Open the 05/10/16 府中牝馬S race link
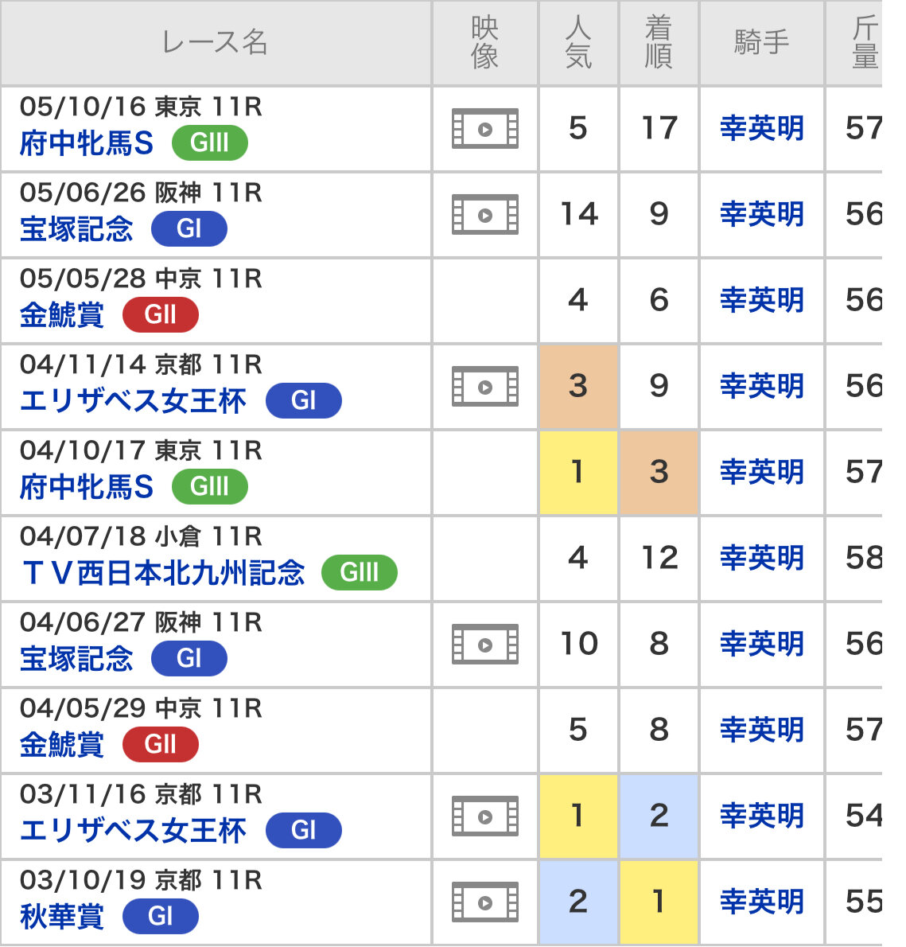Viewport: 906px width, 947px height. click(87, 144)
